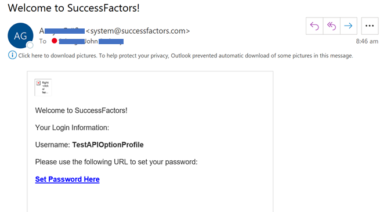Open the More actions ellipsis menu
380x212 pixels.
point(370,26)
